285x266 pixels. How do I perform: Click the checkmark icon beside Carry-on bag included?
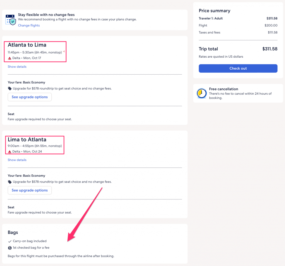tap(10, 241)
